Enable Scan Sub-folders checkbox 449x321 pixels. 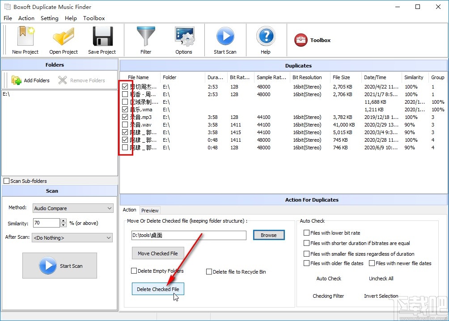point(7,181)
